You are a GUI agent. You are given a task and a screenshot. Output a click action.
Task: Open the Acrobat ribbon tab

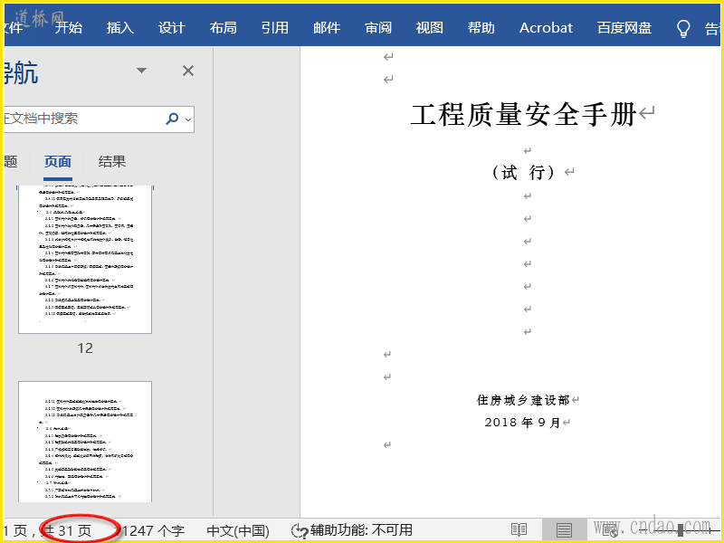[546, 28]
